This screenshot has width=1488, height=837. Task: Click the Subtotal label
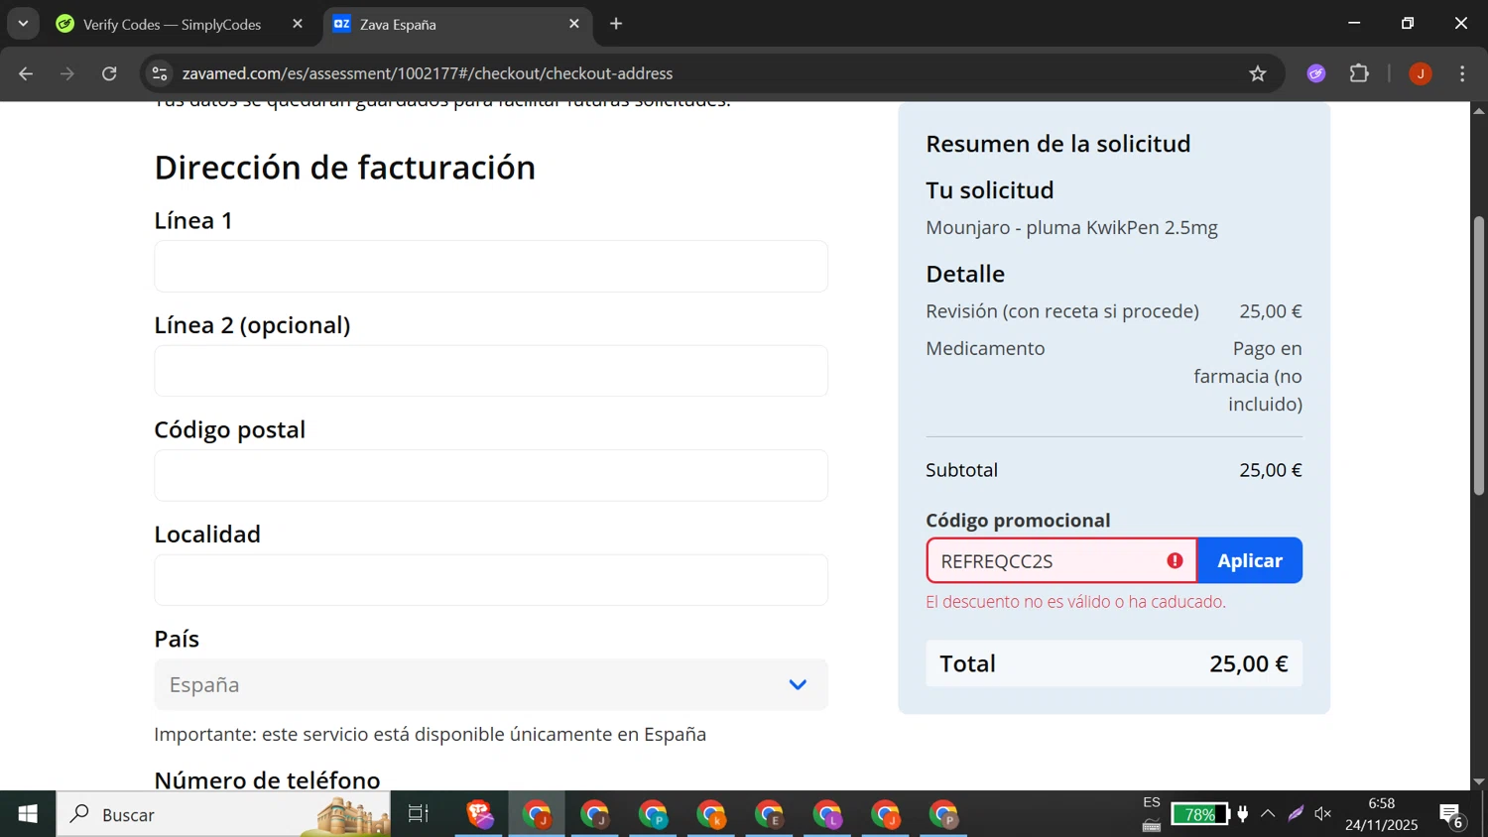(961, 470)
